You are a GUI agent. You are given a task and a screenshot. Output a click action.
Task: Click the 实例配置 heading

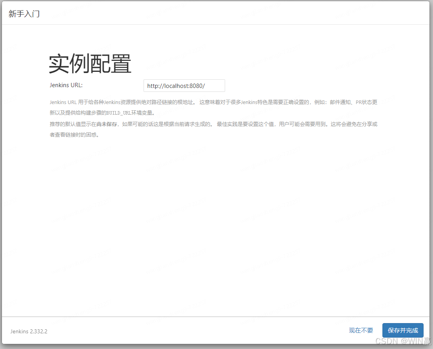tap(90, 64)
